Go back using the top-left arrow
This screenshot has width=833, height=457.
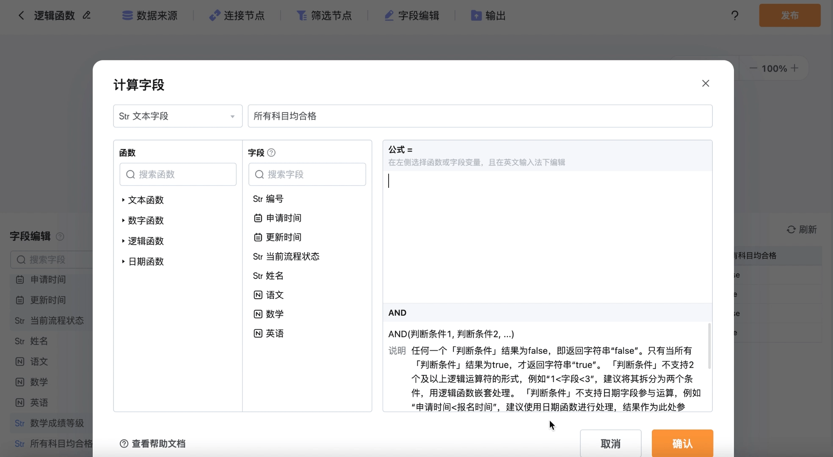(21, 16)
